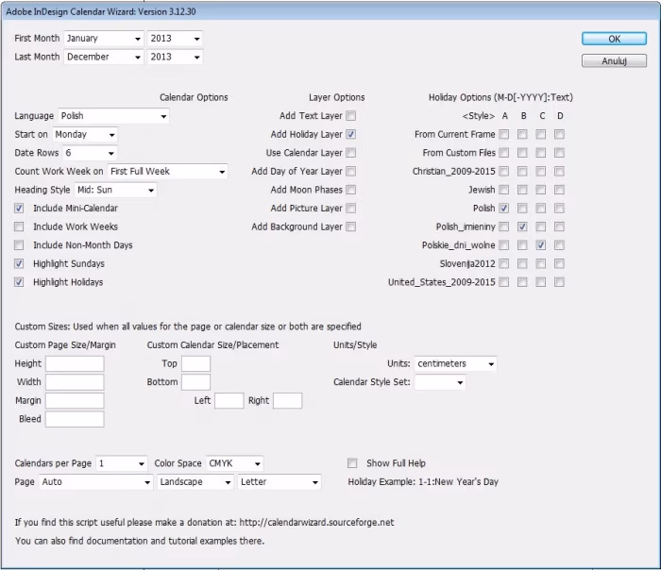Enable Add Background Layer checkbox
Screen dimensions: 661x570
pyautogui.click(x=350, y=226)
